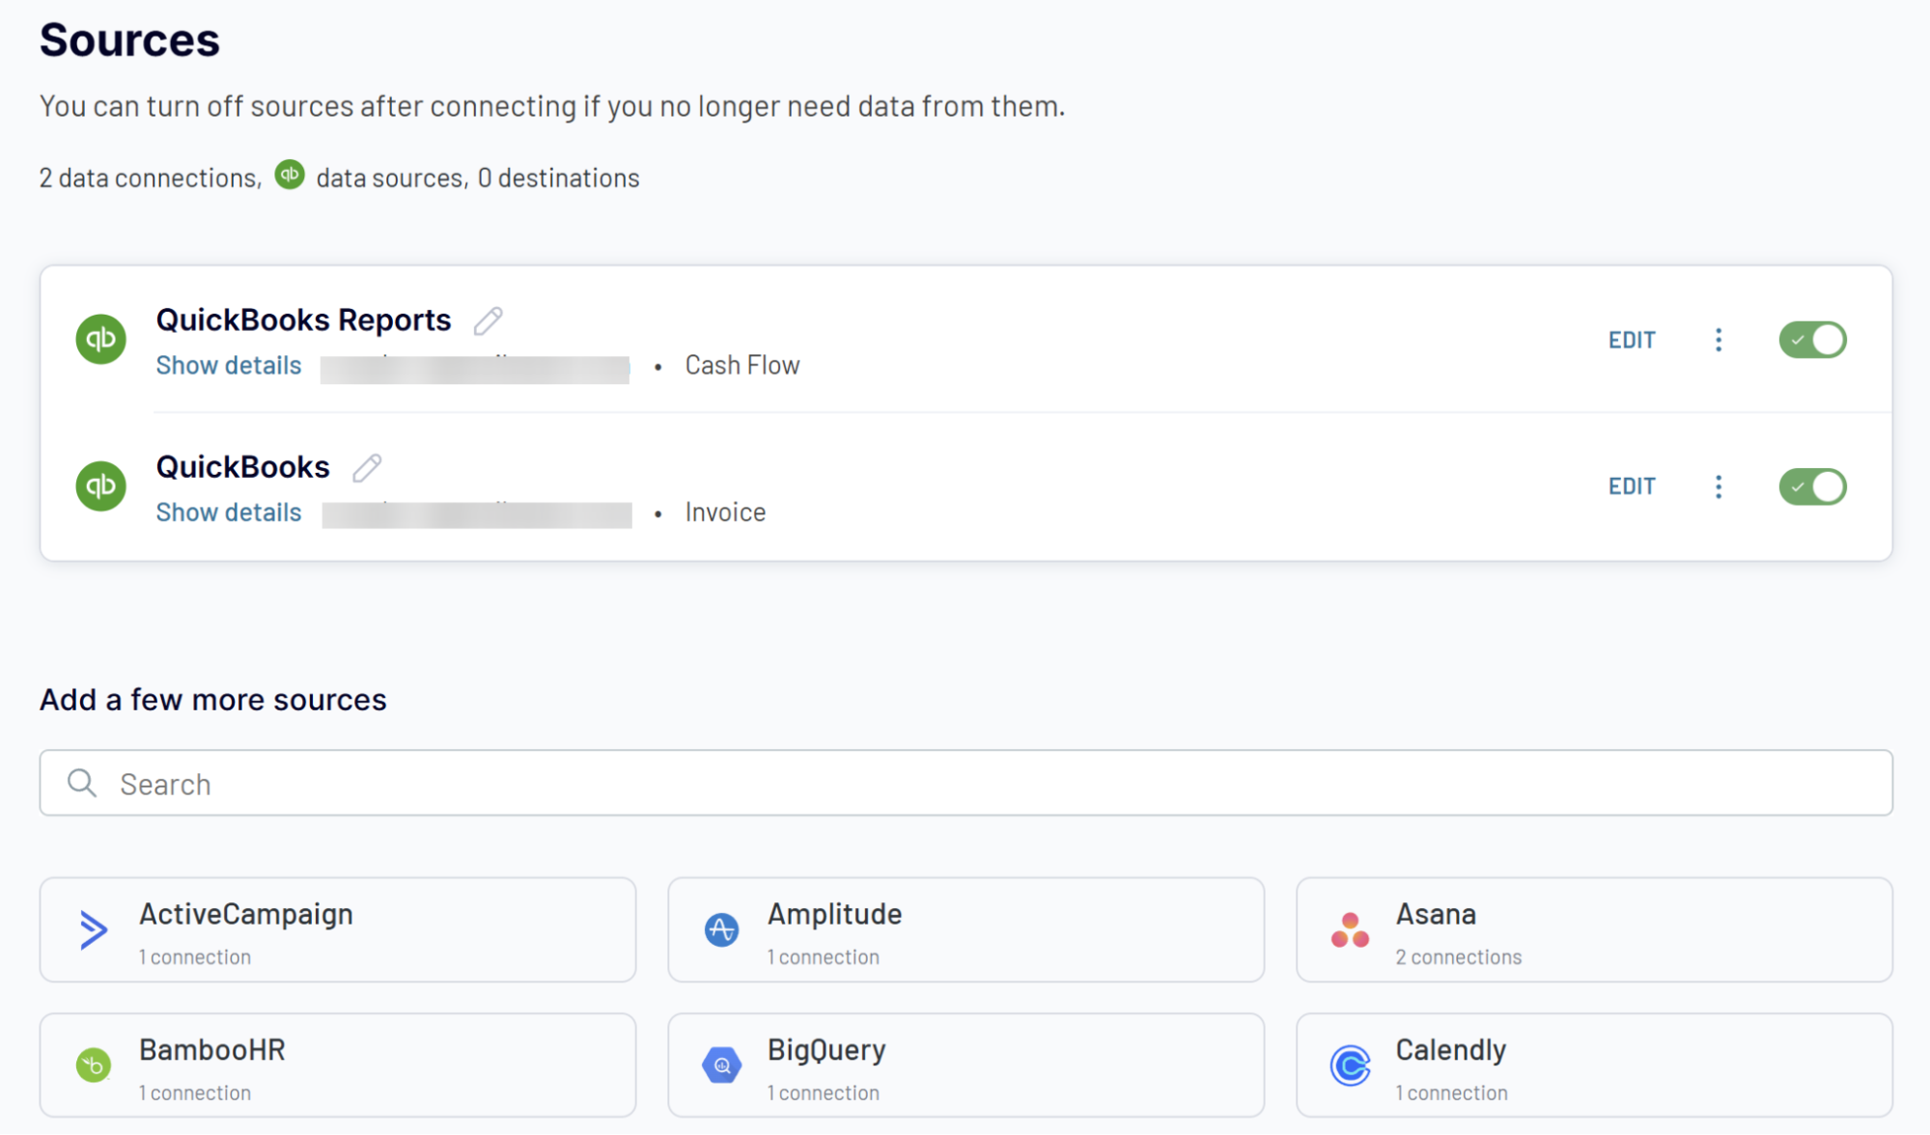The width and height of the screenshot is (1930, 1135).
Task: Show details for the QuickBooks Invoice connection
Action: (x=228, y=512)
